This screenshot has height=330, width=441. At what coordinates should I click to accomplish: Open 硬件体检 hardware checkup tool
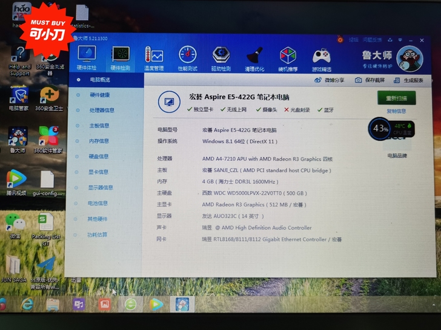coord(87,58)
